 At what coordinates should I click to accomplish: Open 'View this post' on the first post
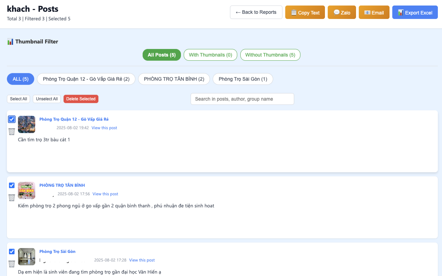[x=104, y=128]
